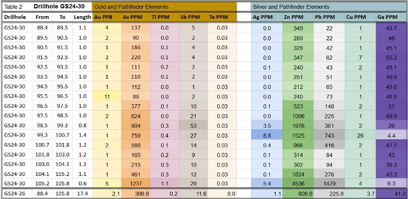Select the Ag value 8.8 cell

click(267, 136)
